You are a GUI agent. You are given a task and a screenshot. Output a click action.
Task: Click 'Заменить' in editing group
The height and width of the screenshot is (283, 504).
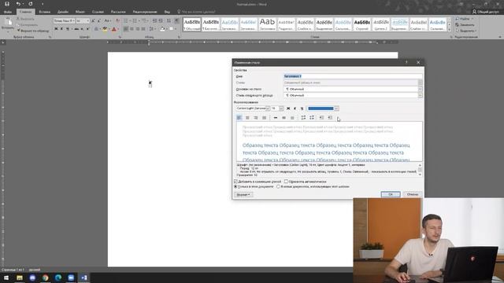[465, 24]
